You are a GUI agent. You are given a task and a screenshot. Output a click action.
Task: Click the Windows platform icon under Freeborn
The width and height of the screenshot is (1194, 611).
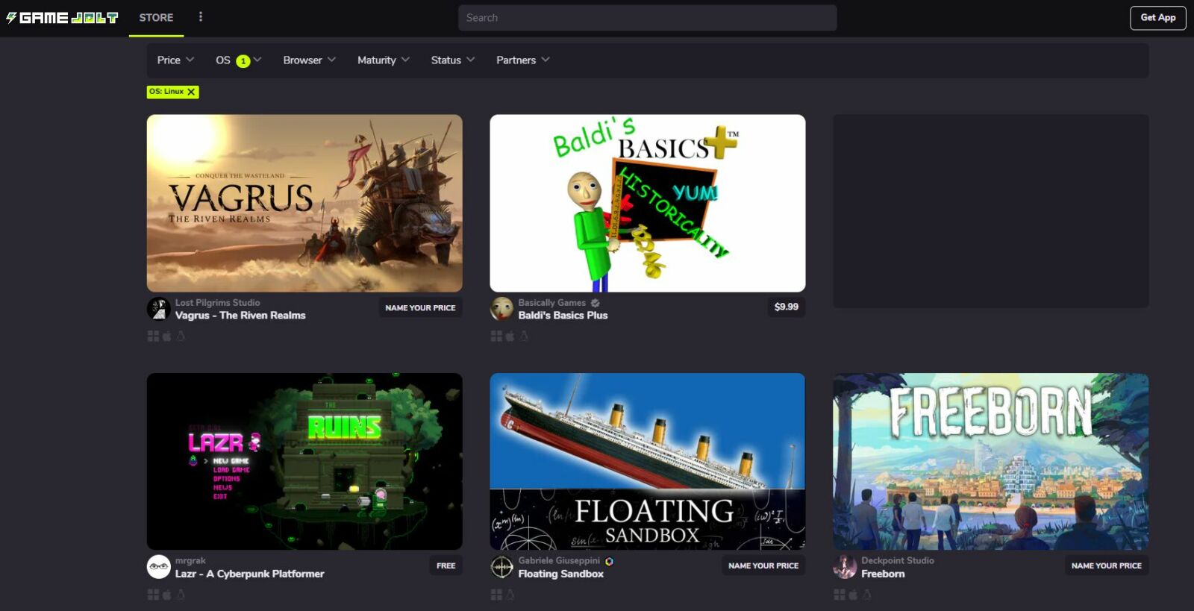[840, 595]
